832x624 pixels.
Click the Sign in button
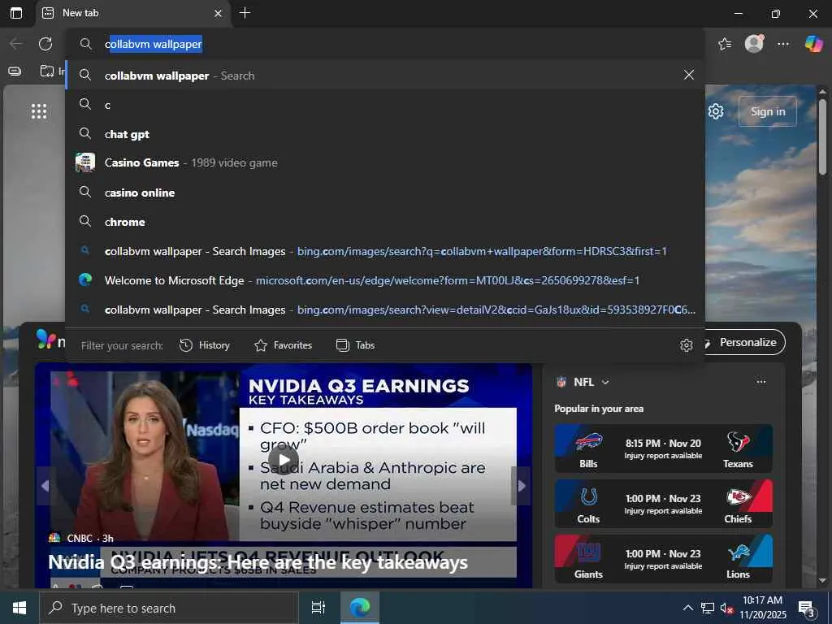tap(768, 111)
